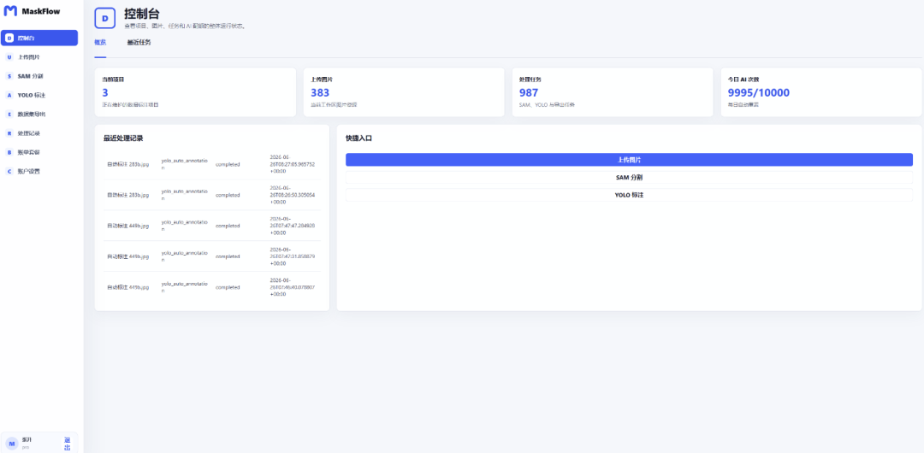Click the blue 上传图片 quick entry button
The image size is (924, 453).
click(629, 160)
